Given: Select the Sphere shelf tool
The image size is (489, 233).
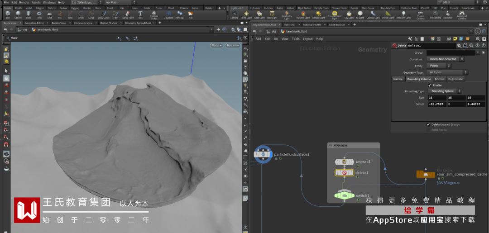Looking at the screenshot, I should (x=18, y=14).
